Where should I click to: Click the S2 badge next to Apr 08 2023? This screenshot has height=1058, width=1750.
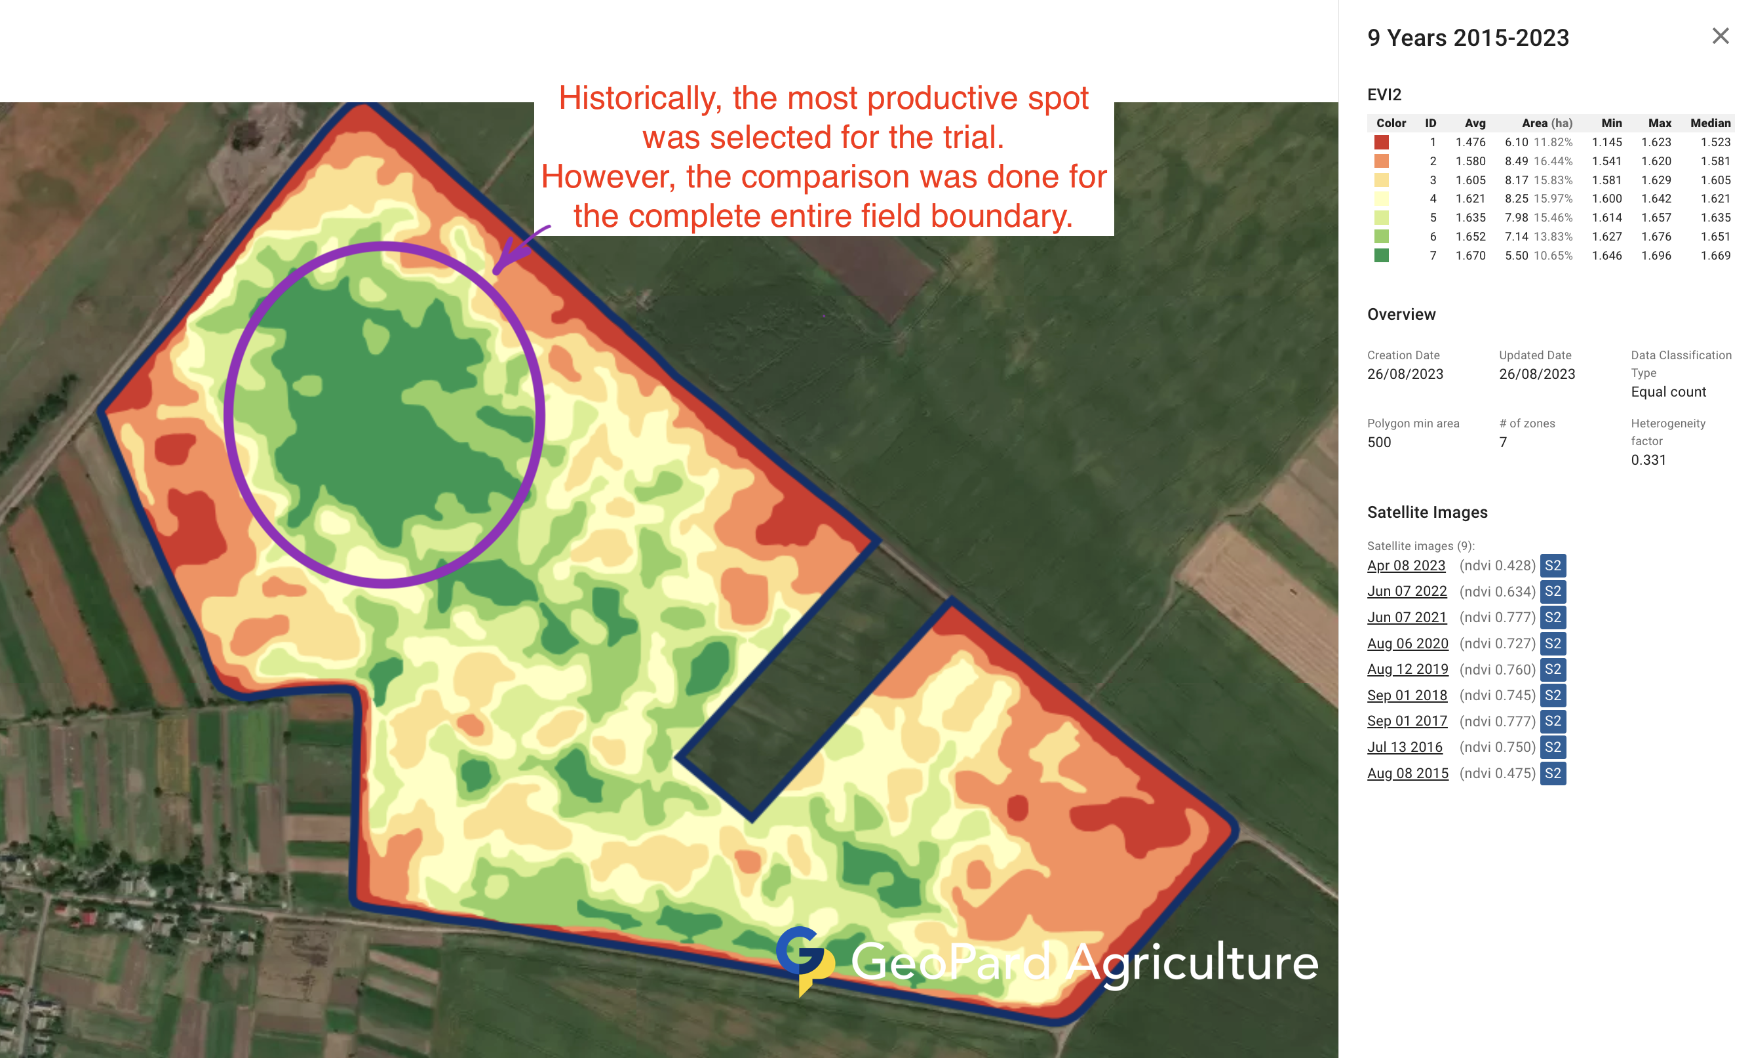[x=1553, y=566]
